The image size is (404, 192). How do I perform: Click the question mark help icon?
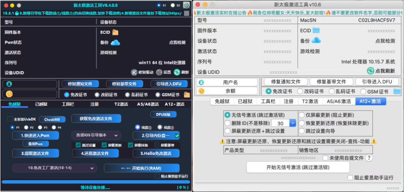369,158
